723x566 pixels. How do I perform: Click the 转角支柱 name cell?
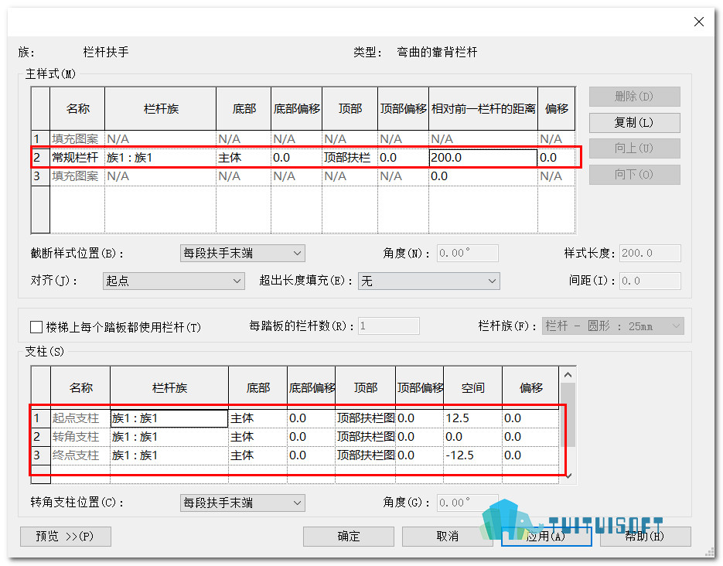pos(80,436)
